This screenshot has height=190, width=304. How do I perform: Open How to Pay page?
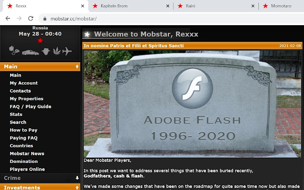point(23,130)
